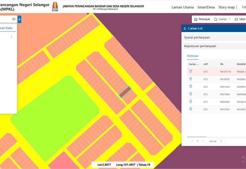Locate lot 673 with PA18570 pin icon

coord(191,79)
